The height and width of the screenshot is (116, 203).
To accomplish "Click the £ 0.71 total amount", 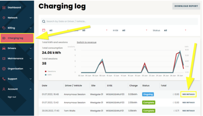I will click(x=176, y=111).
